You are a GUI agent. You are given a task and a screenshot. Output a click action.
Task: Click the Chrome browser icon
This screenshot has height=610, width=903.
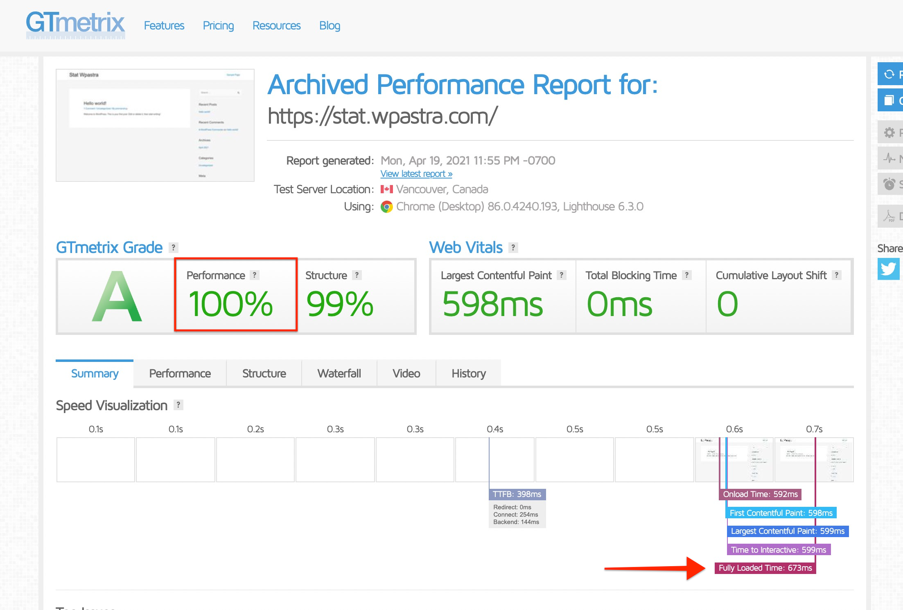pos(386,207)
